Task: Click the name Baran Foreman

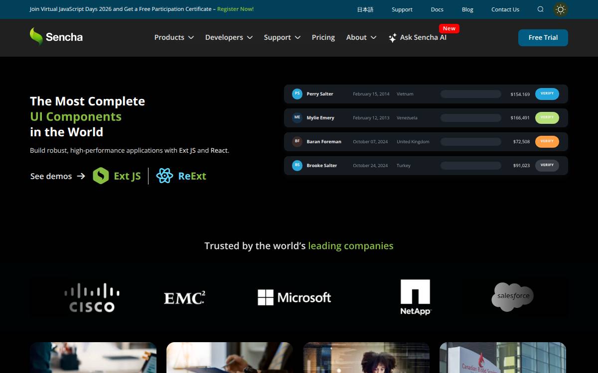Action: pos(324,142)
